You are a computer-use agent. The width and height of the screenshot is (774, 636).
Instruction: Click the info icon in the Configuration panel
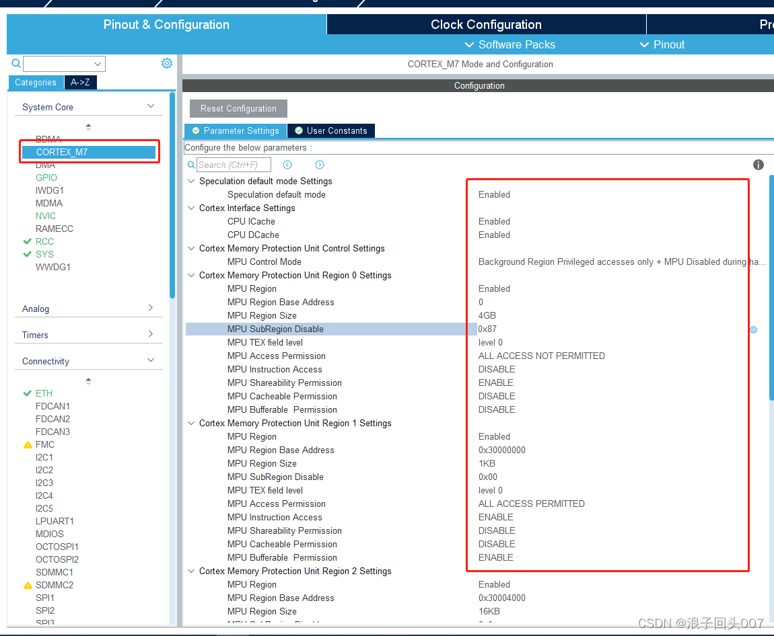[758, 165]
